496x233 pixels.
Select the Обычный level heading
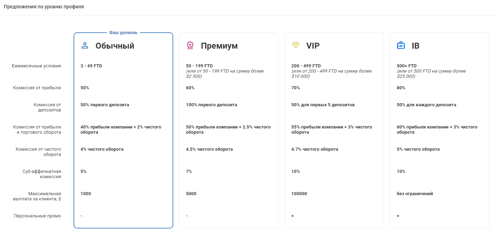click(115, 46)
